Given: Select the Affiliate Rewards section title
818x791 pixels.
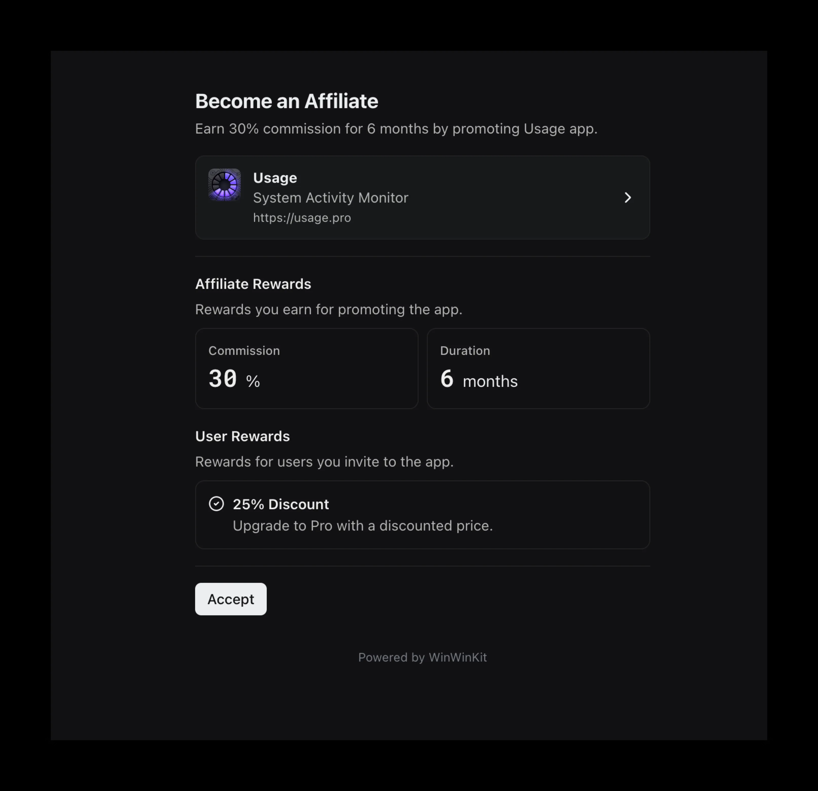Looking at the screenshot, I should pyautogui.click(x=253, y=284).
